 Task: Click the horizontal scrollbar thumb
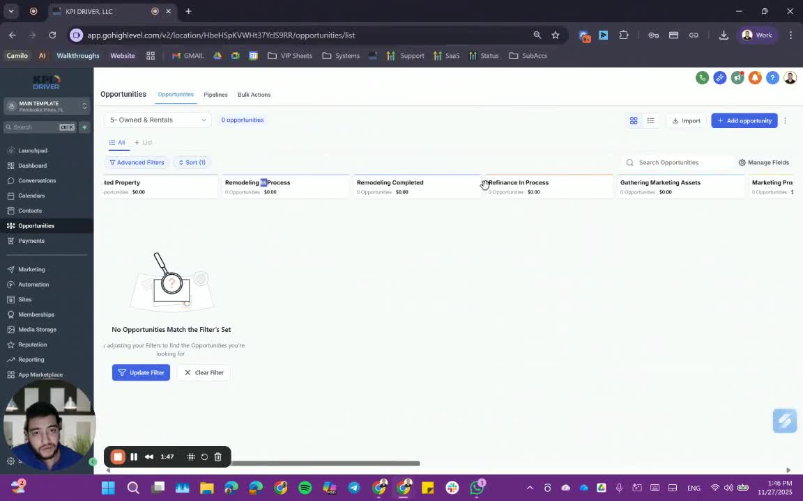coord(326,463)
